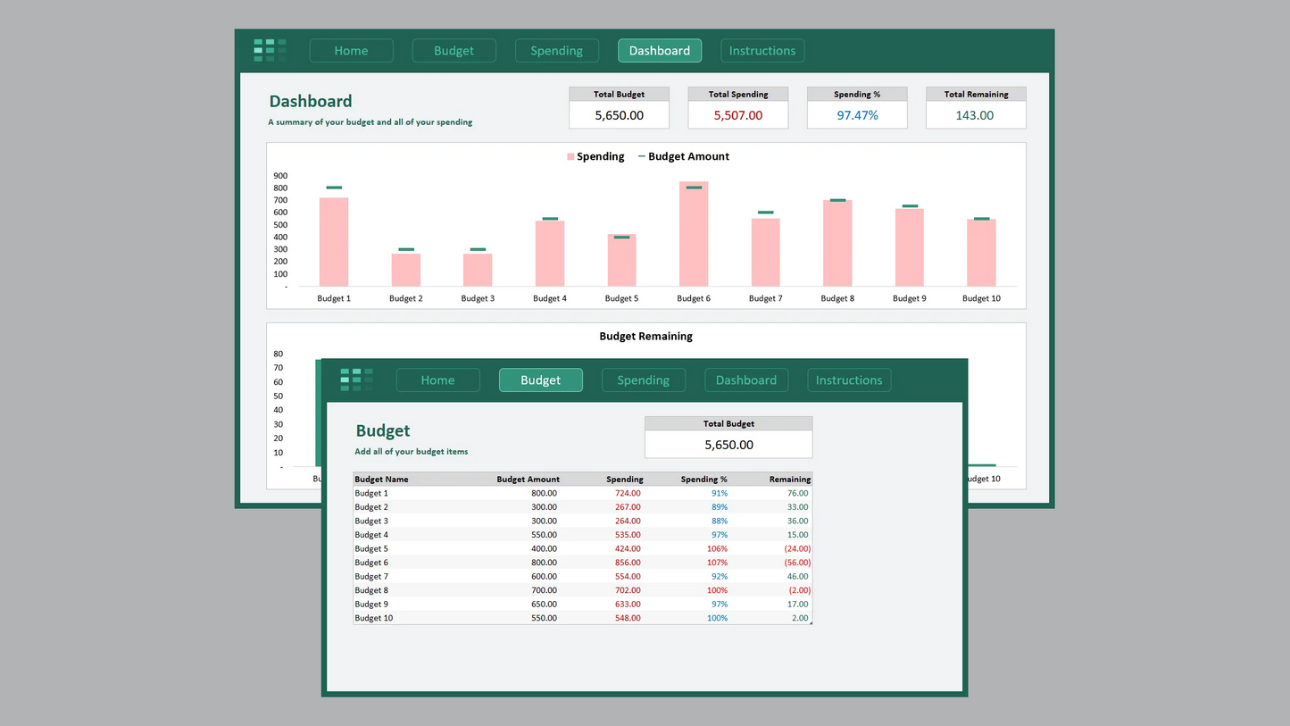Select Budget 9 spending cell 633.00
The width and height of the screenshot is (1290, 726).
click(x=628, y=604)
